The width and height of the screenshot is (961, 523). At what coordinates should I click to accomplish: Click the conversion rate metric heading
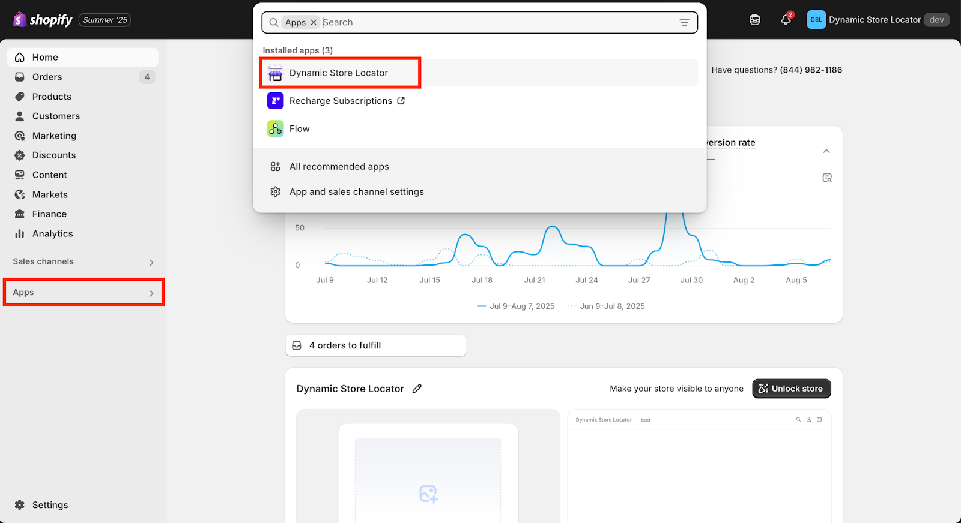[x=731, y=142]
